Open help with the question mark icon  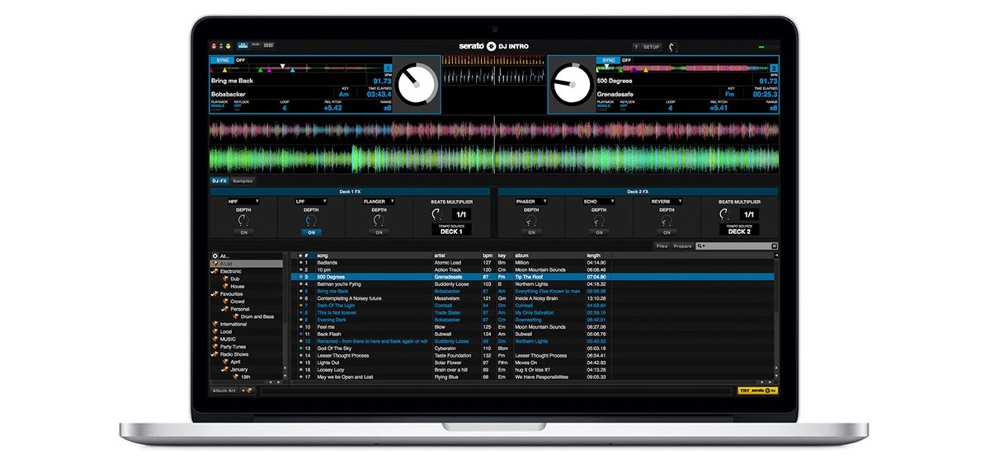pos(636,47)
